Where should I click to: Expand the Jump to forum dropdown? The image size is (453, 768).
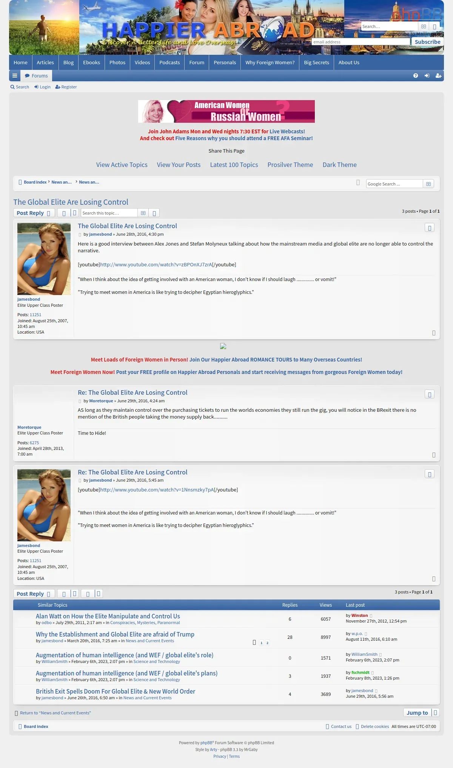(421, 712)
